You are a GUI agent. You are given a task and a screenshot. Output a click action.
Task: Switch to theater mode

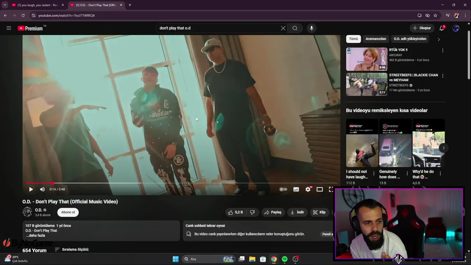(319, 189)
